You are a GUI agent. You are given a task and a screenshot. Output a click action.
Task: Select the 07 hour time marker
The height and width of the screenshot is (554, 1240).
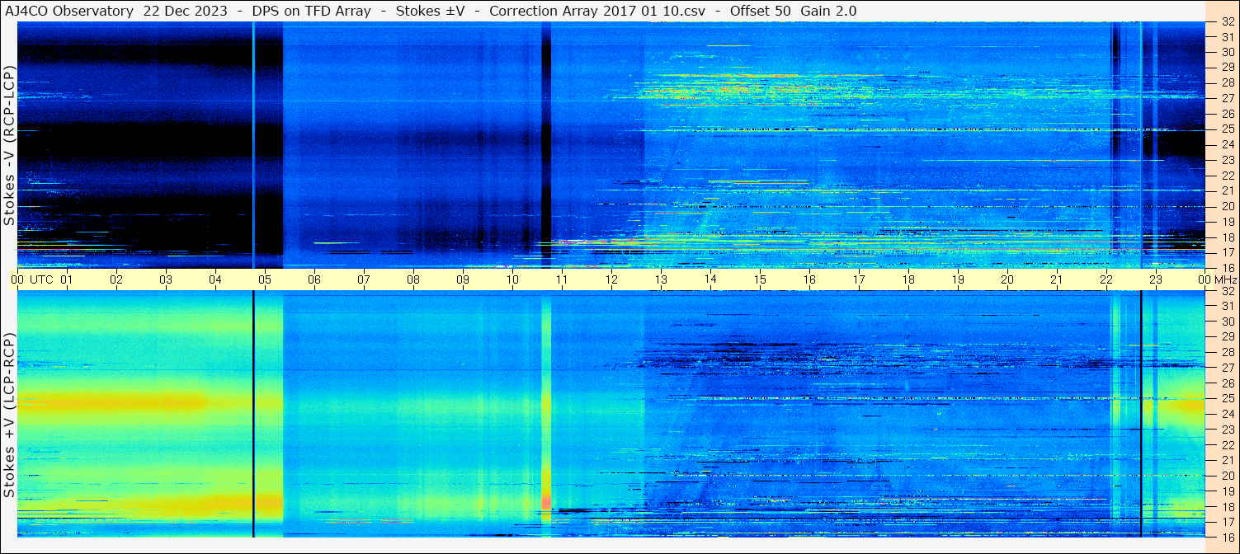pyautogui.click(x=364, y=279)
